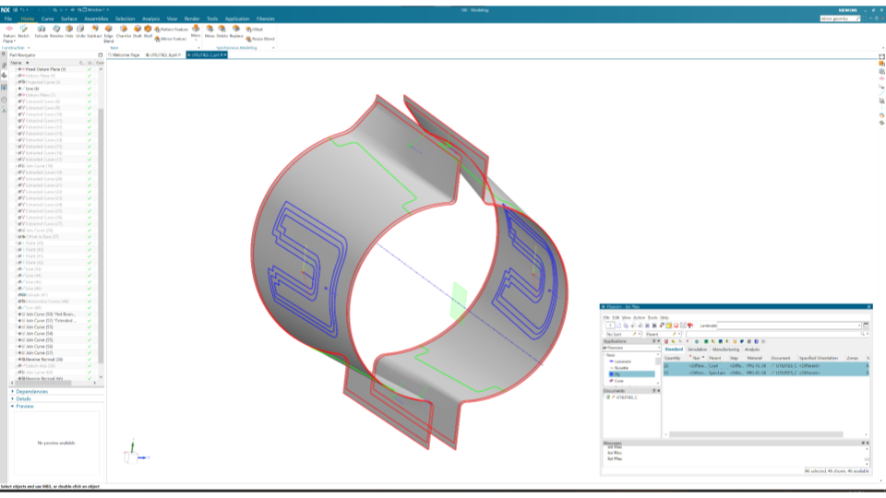Click the Welcome Page document tab
886x498 pixels.
(126, 55)
